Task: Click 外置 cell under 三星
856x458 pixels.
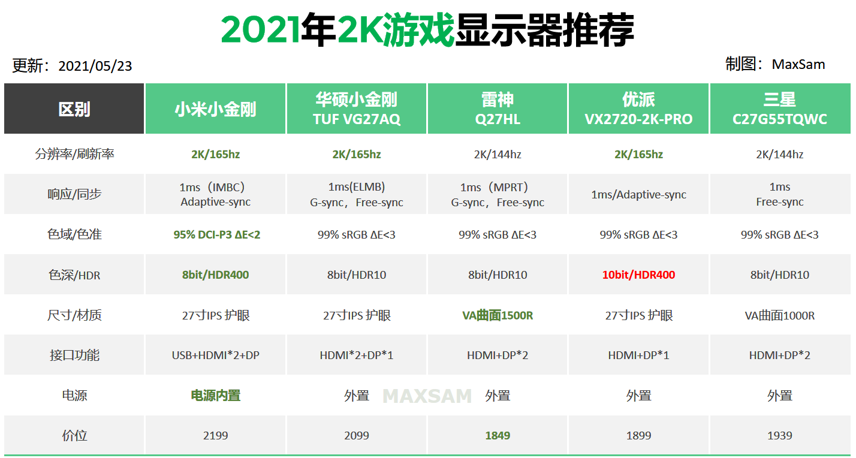Action: coord(780,395)
